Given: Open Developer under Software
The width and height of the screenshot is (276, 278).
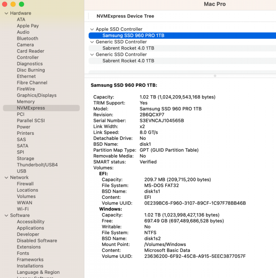Looking at the screenshot, I should 28,234.
